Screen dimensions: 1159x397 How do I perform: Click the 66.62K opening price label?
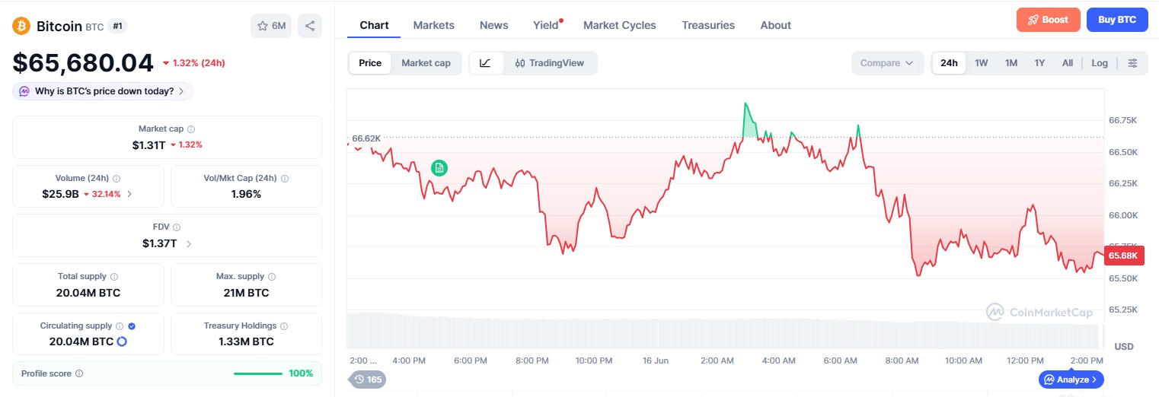366,138
